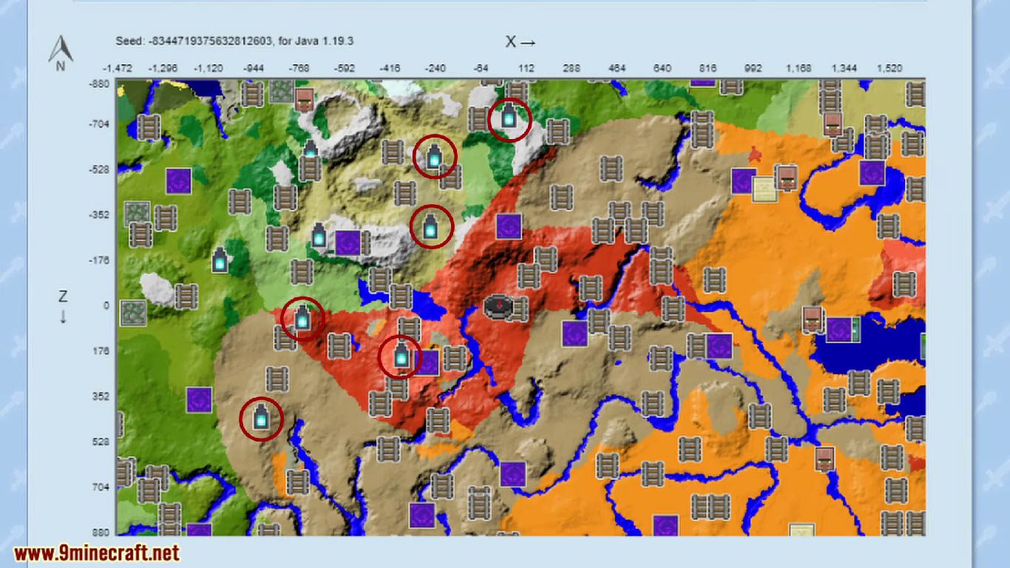Screen dimensions: 1010x568
Task: Select the lone ruined portal in the green plains near Z -528
Action: (179, 180)
